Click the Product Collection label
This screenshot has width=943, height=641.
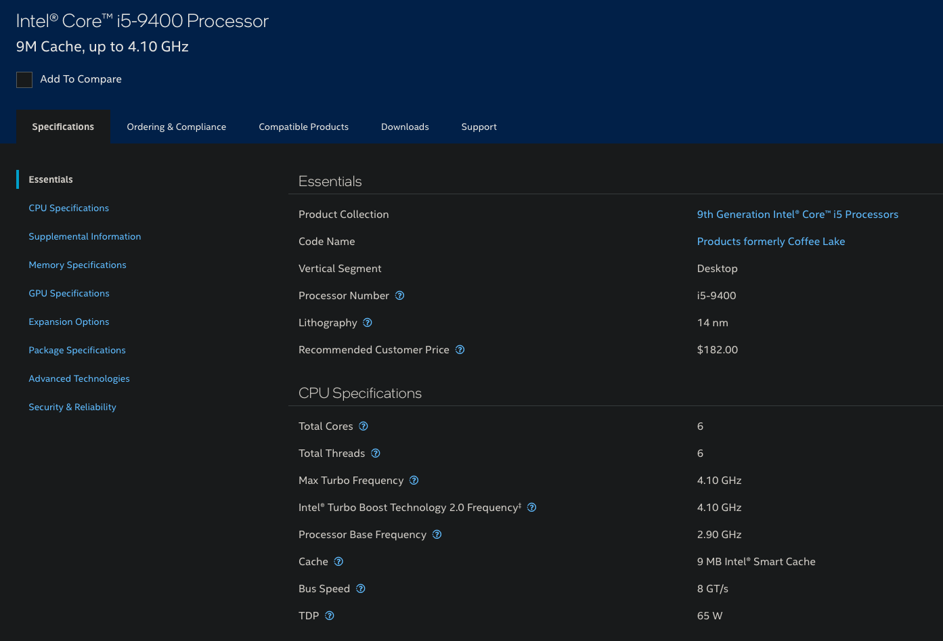344,214
